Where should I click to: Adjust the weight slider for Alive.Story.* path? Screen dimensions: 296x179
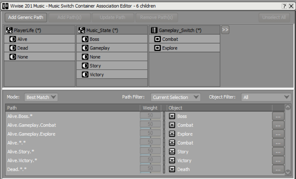coord(150,152)
